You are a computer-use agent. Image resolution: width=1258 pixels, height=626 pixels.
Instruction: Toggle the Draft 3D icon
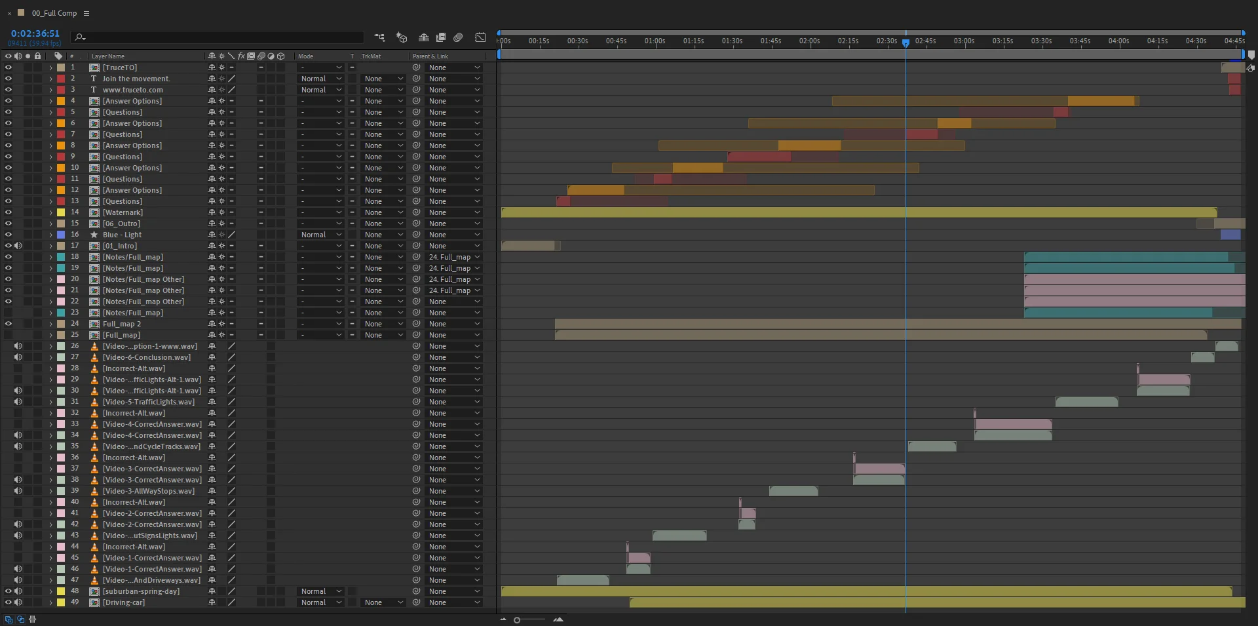tap(402, 37)
